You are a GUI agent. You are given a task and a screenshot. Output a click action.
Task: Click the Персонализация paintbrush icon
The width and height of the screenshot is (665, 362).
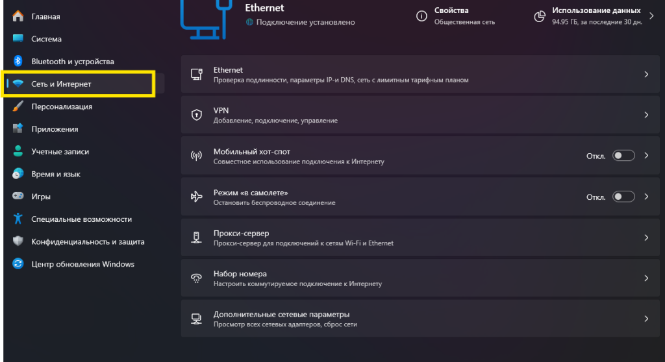[x=18, y=106]
